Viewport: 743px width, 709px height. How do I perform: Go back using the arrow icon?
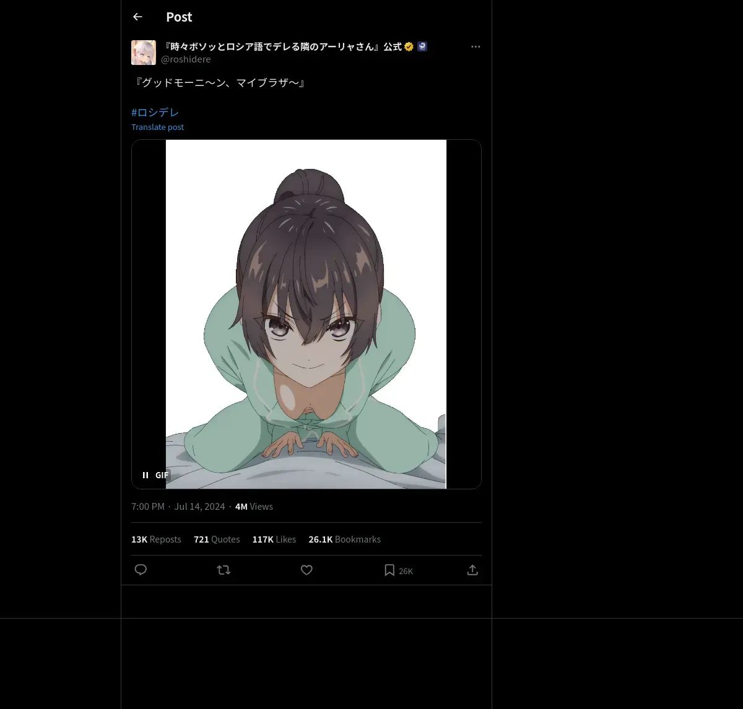tap(137, 17)
